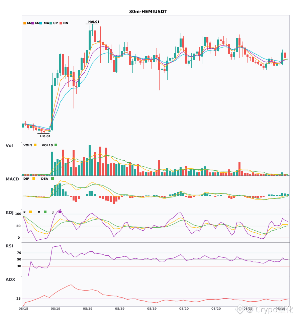Screen dimensions: 296x318
Task: Select the MACD panel label
Action: pos(12,179)
